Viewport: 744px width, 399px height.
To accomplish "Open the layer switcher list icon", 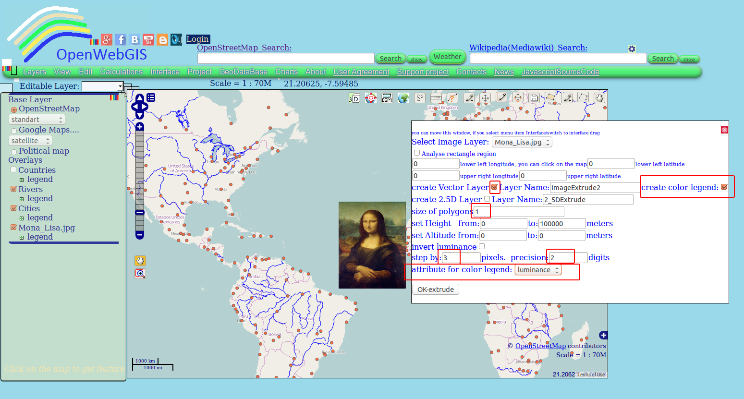I will pyautogui.click(x=151, y=97).
